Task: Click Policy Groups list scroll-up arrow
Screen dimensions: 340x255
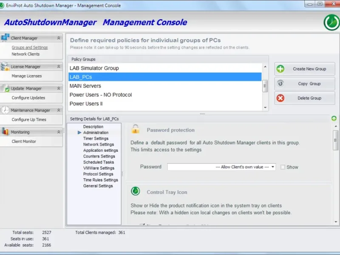Action: point(265,67)
